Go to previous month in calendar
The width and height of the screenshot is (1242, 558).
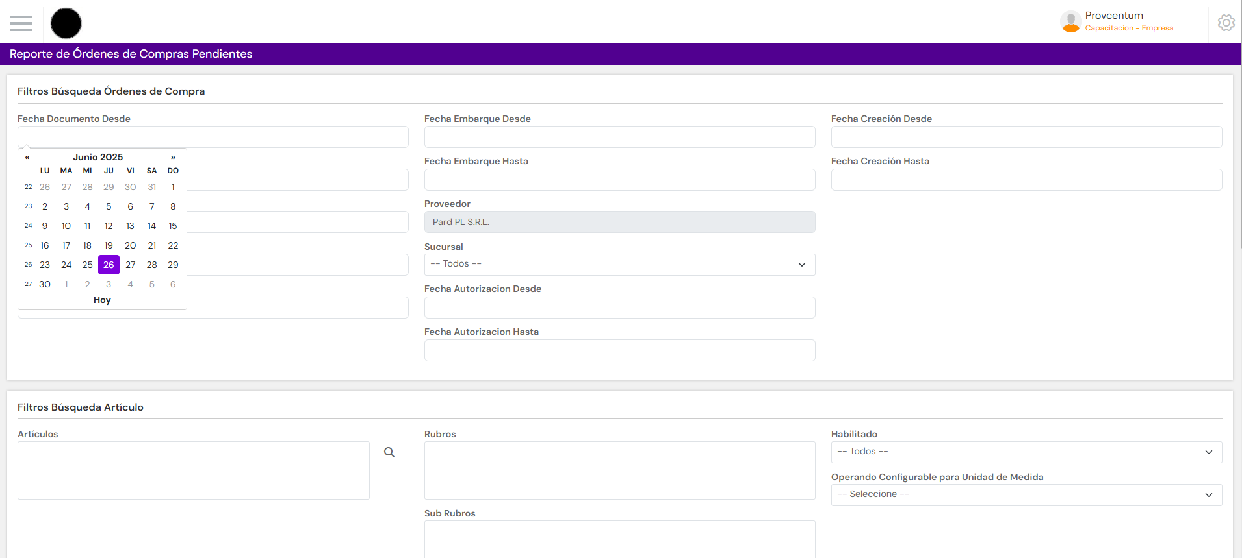(27, 157)
